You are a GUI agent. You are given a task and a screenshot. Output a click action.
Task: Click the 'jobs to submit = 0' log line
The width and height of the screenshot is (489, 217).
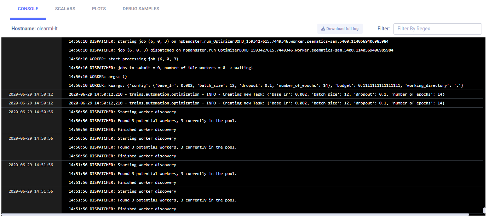(x=161, y=68)
